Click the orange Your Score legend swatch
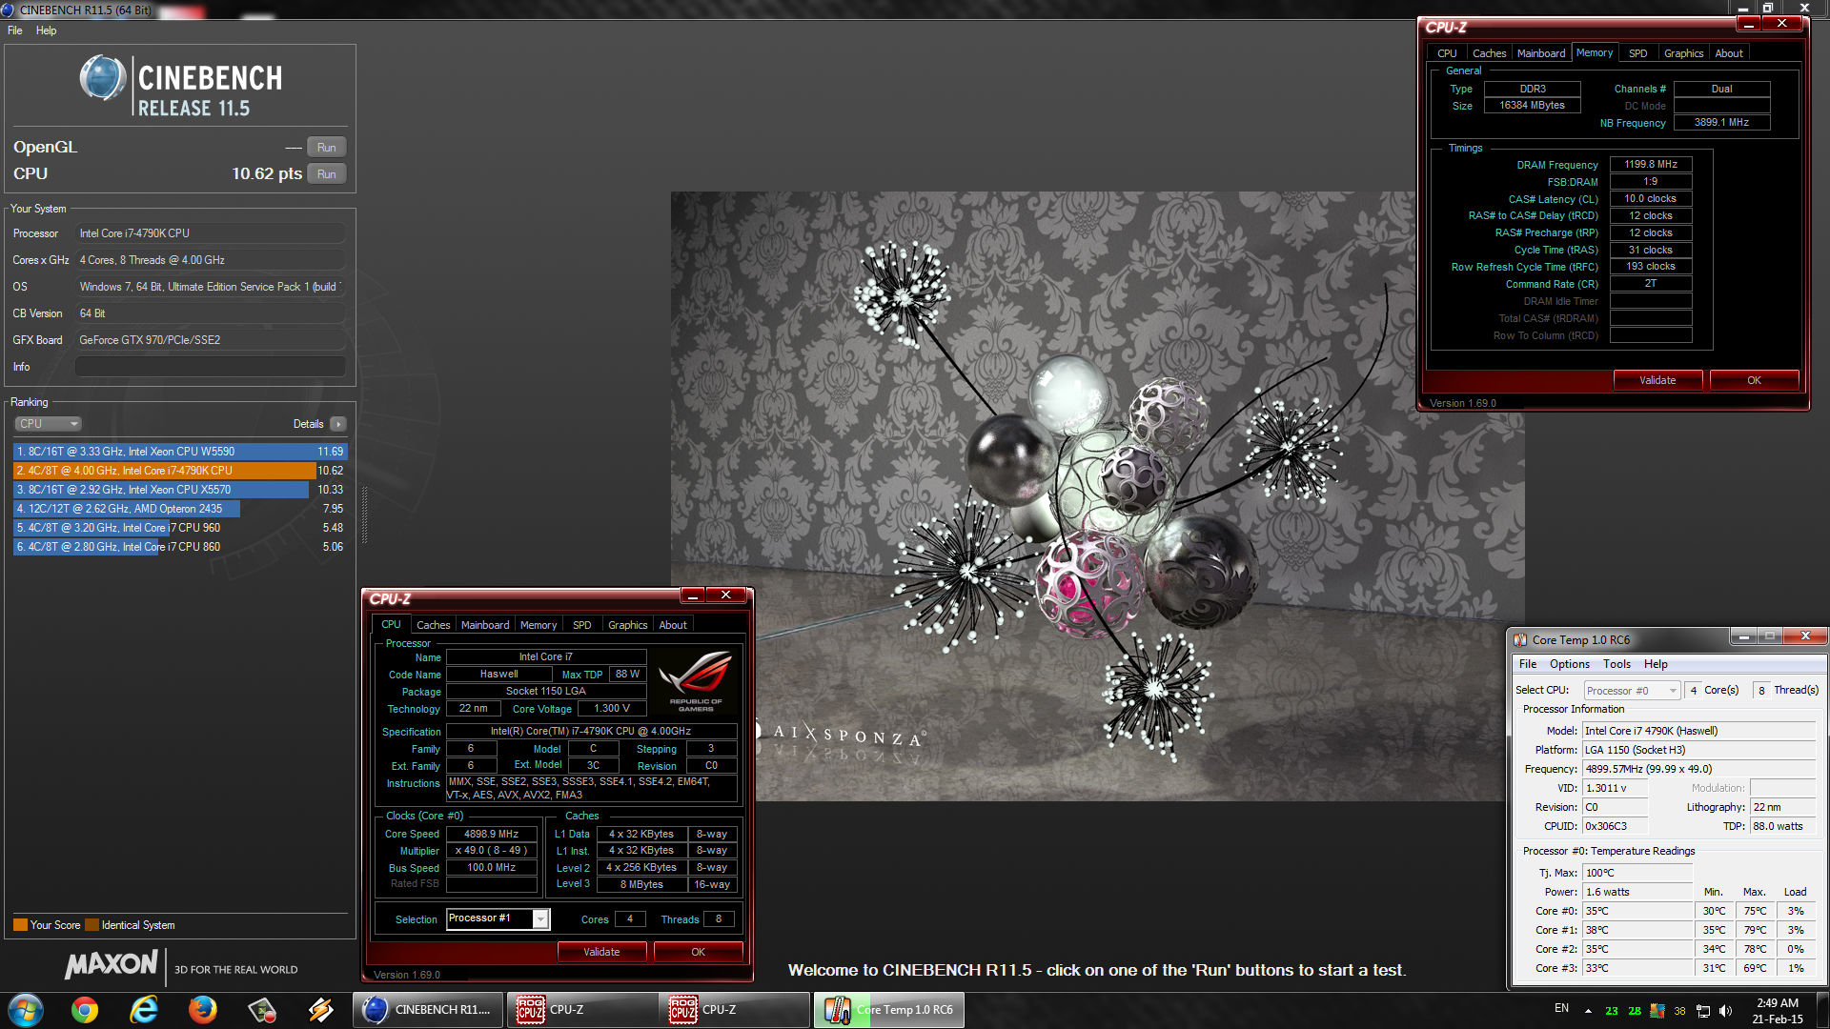Screen dimensions: 1830x1029 (20, 925)
